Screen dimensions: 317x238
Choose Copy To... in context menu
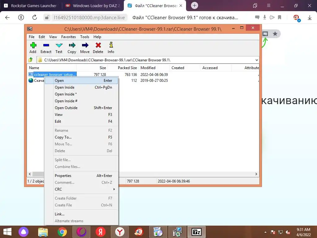[x=81, y=137]
